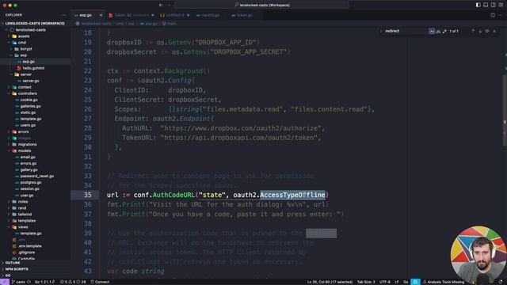Viewport: 507px width, 285px height.
Task: Open cookie.go in the Explorer
Action: (29, 100)
